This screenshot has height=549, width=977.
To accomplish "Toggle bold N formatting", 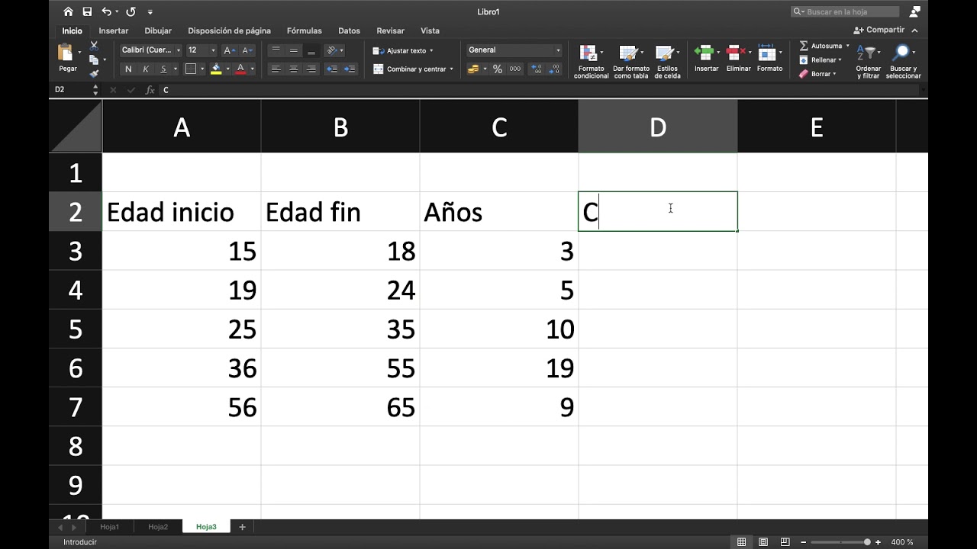I will pos(128,69).
